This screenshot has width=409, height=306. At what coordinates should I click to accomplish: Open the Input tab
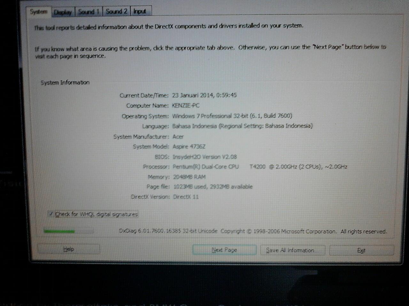140,11
